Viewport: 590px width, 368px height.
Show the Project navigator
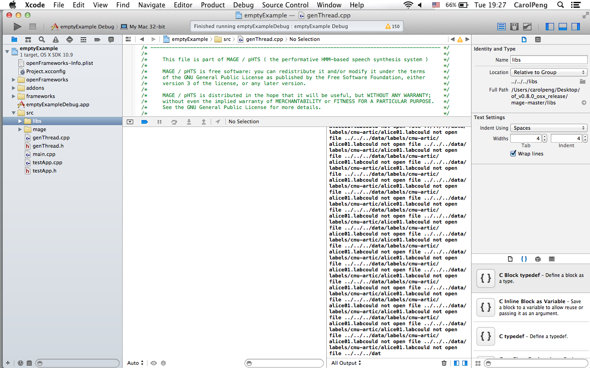(14, 40)
